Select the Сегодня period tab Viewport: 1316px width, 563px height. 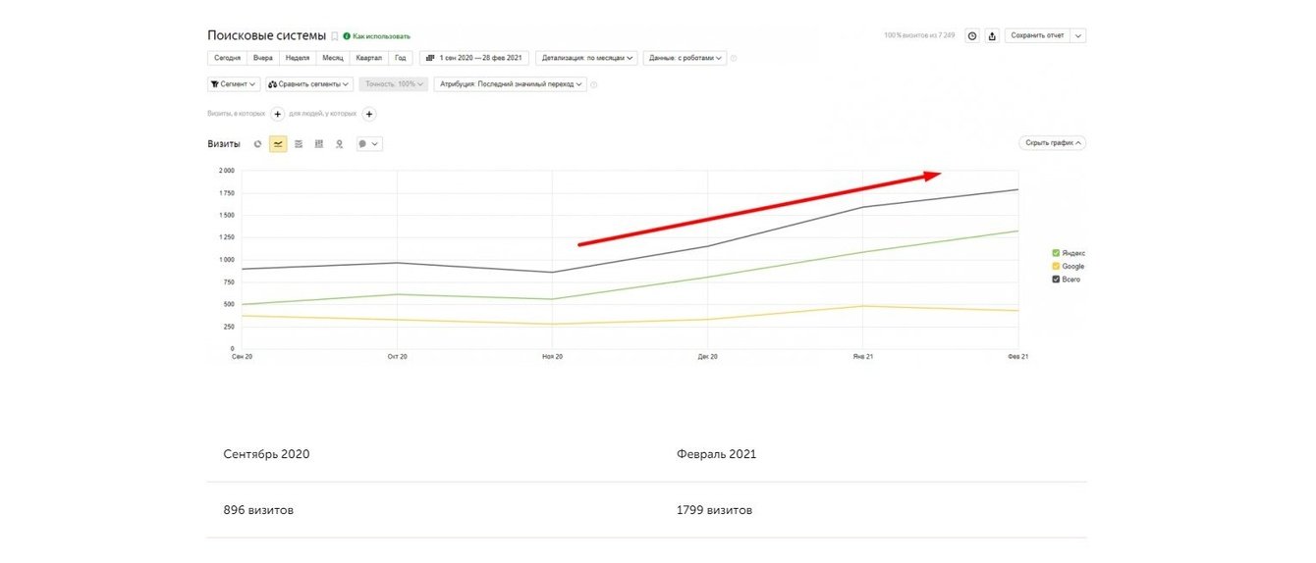click(x=227, y=58)
